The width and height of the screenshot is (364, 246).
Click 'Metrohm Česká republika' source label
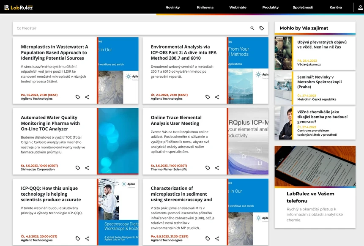317,99
